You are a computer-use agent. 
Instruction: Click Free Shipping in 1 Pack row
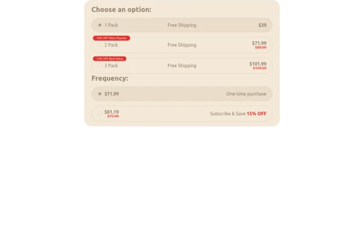[182, 25]
